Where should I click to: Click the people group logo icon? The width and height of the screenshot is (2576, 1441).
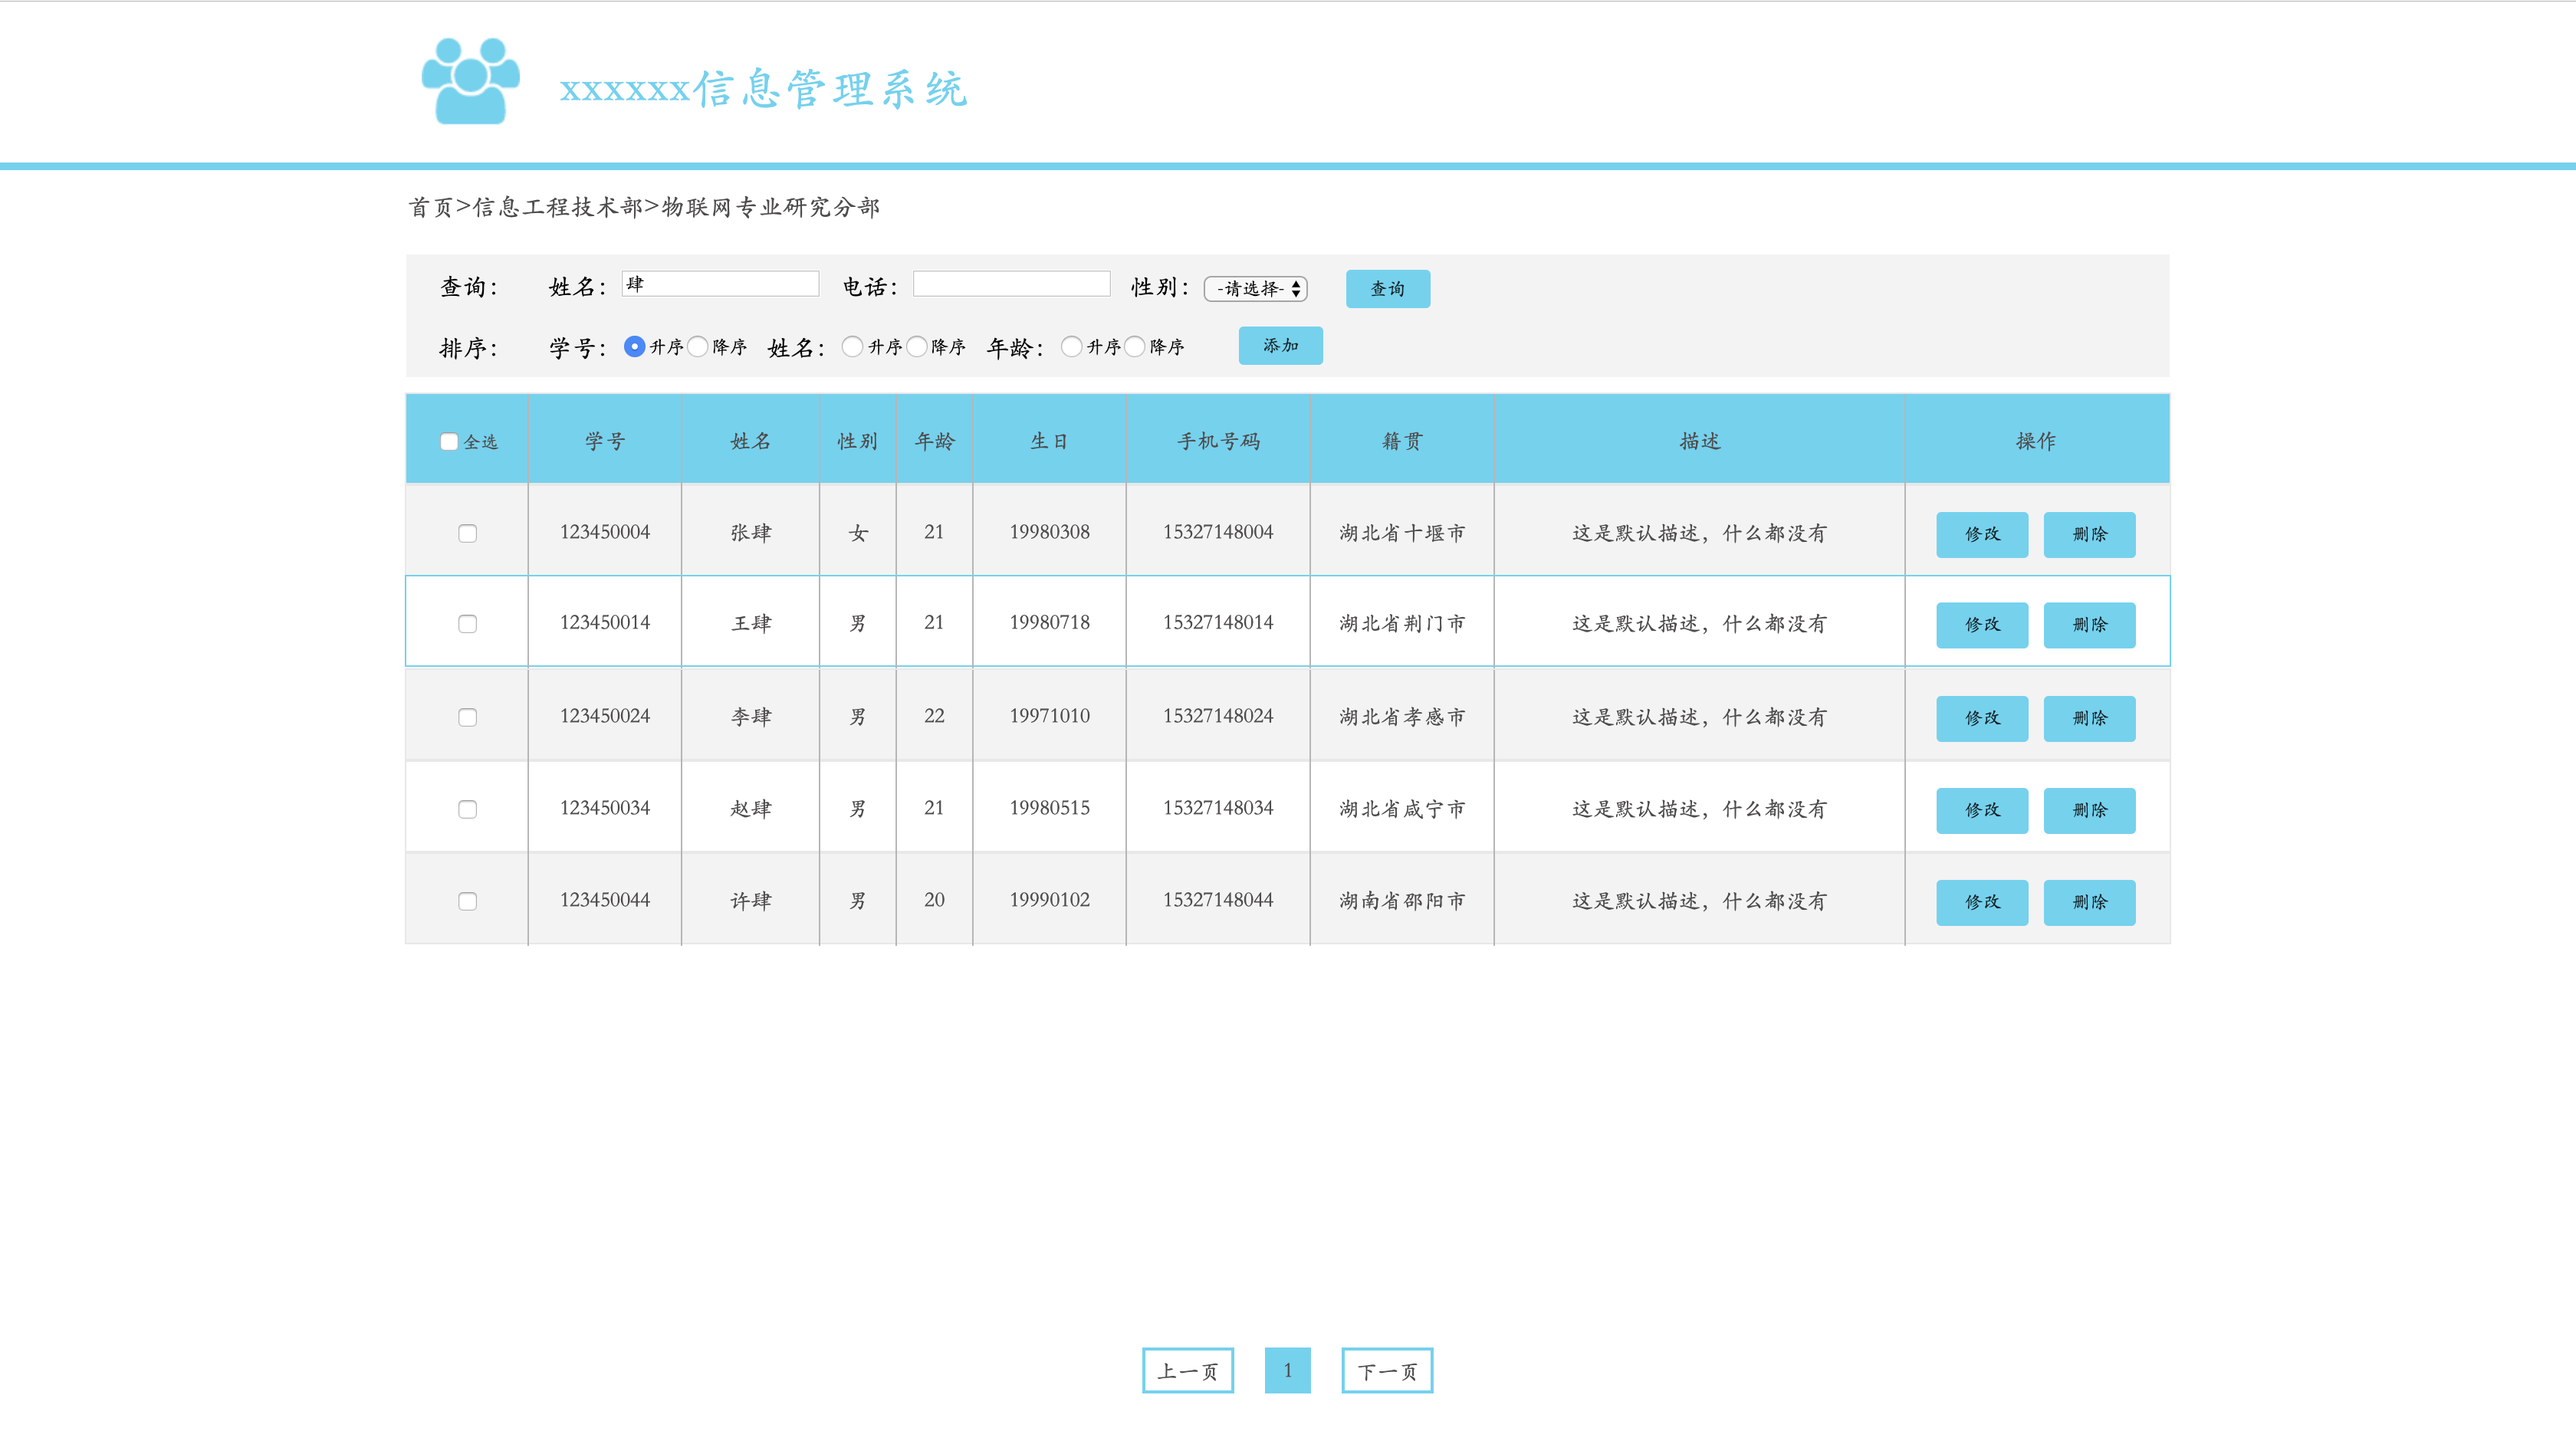[470, 81]
